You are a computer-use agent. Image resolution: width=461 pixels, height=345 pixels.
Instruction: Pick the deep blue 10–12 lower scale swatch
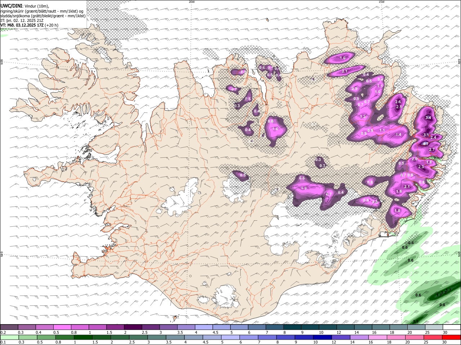(x=322, y=337)
